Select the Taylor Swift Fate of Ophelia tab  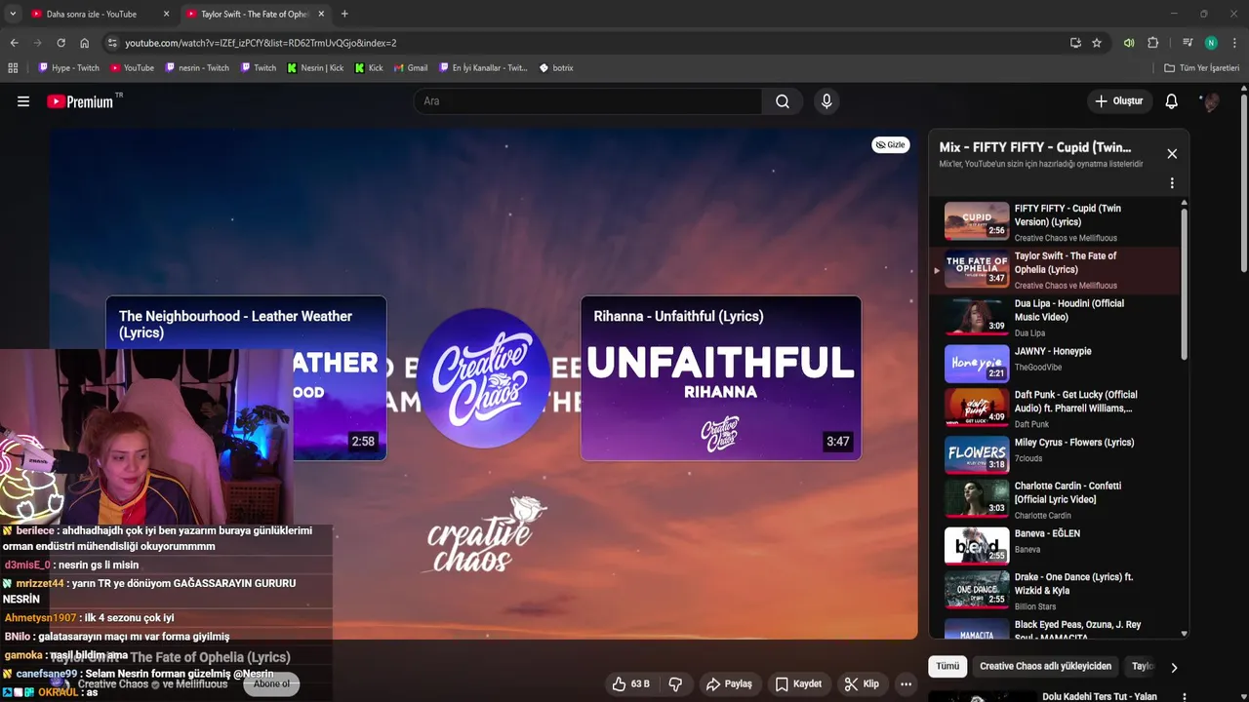tap(254, 14)
